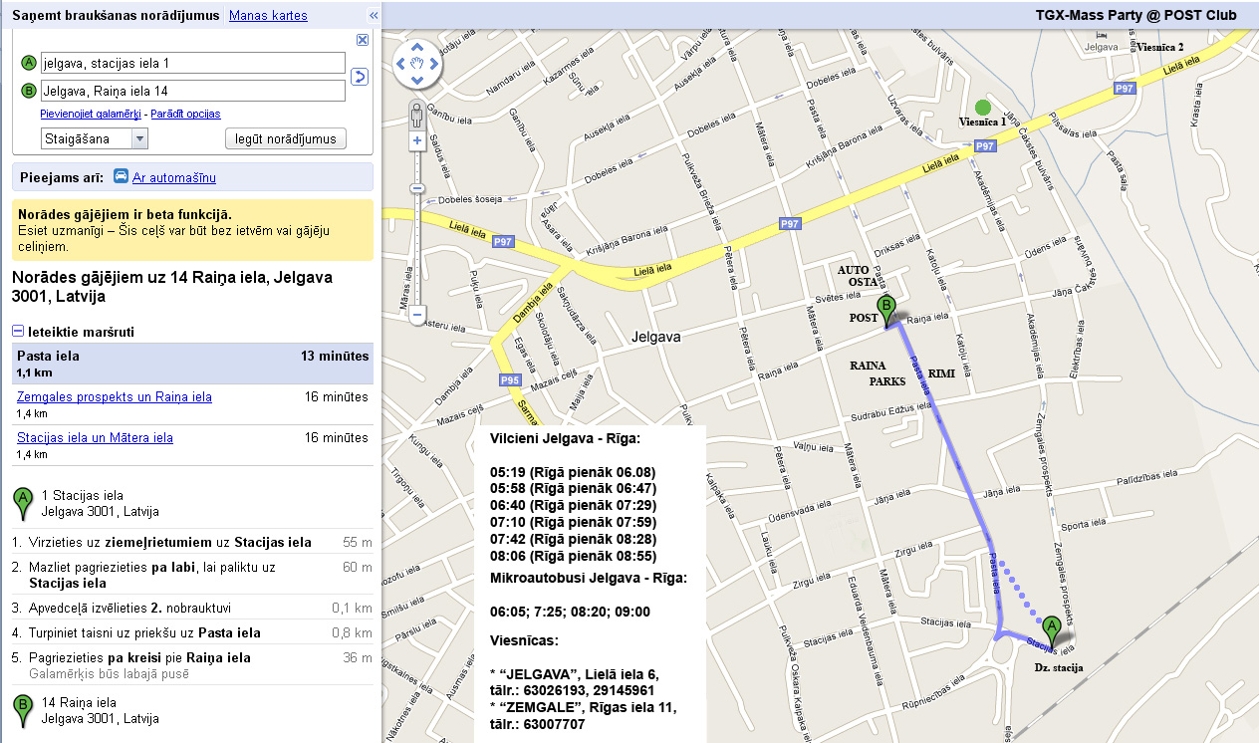The image size is (1259, 743).
Task: Pan the map left with the arrow
Action: [x=401, y=64]
